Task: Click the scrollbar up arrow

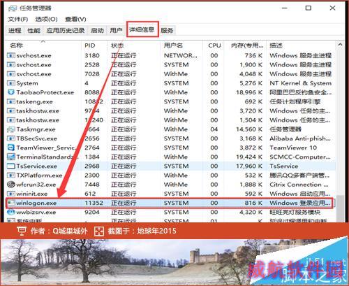Action: pos(340,45)
